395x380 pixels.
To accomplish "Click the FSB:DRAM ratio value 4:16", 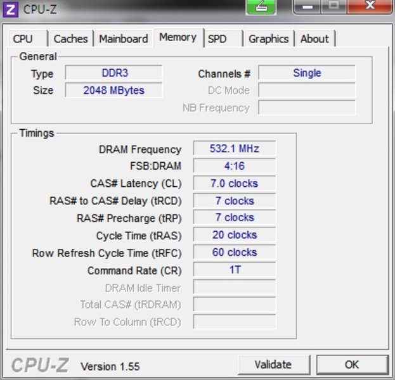I will 235,165.
